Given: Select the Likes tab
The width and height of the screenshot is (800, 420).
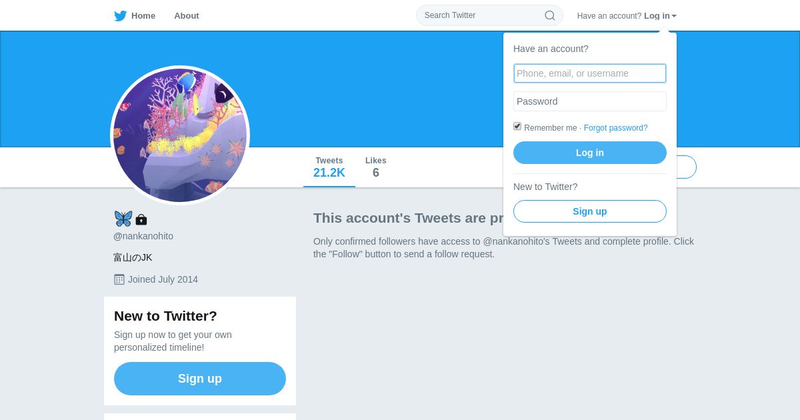Looking at the screenshot, I should click(376, 167).
